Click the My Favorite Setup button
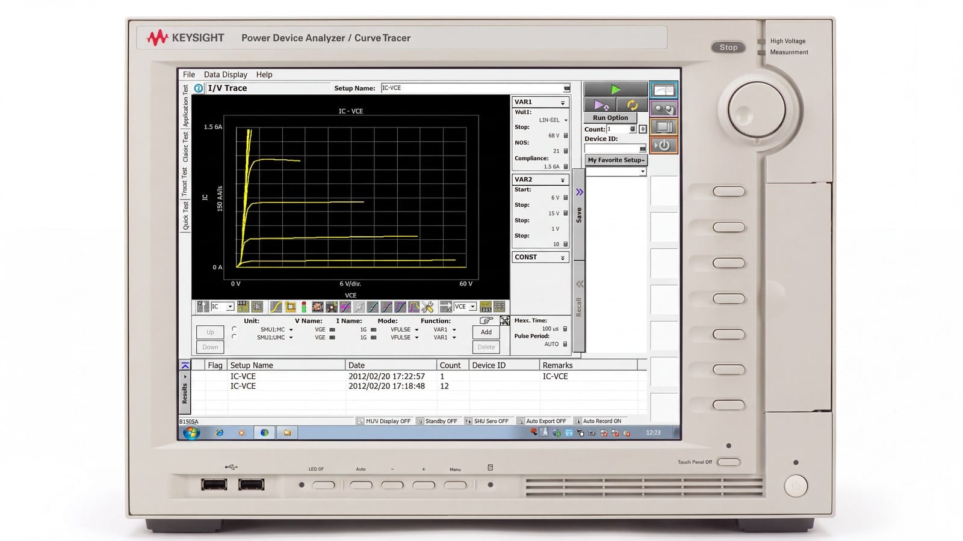This screenshot has height=541, width=963. click(616, 160)
